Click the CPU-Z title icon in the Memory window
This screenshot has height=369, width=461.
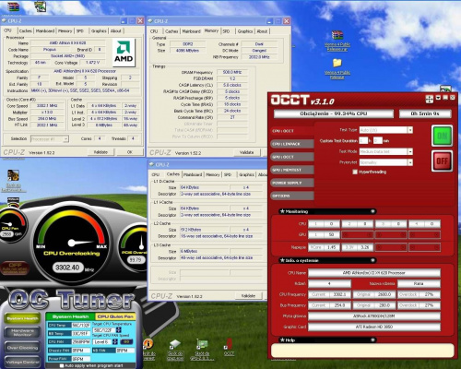pyautogui.click(x=150, y=21)
